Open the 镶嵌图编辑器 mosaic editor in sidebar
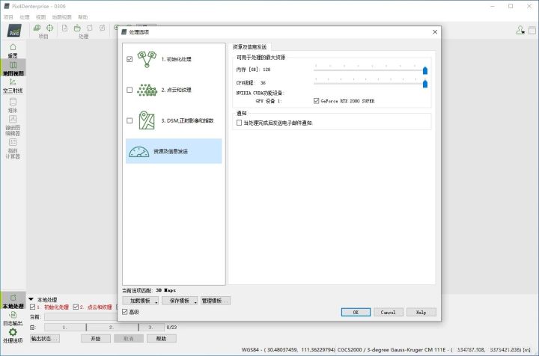This screenshot has width=539, height=356. click(13, 126)
